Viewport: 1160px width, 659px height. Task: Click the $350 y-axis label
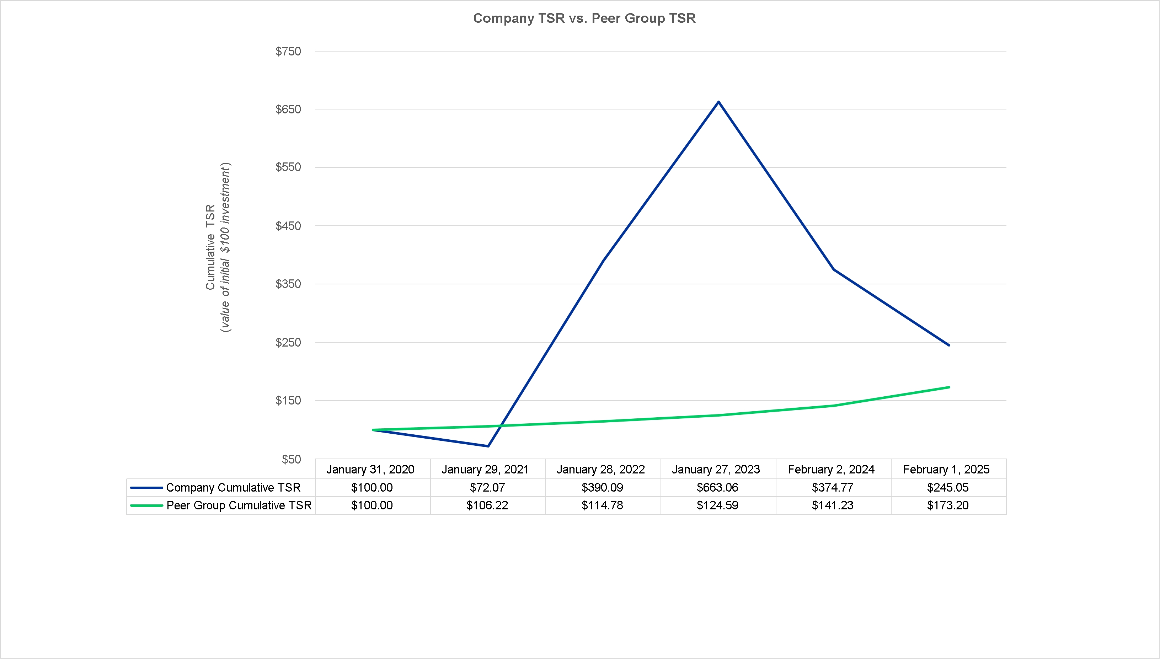tap(288, 284)
